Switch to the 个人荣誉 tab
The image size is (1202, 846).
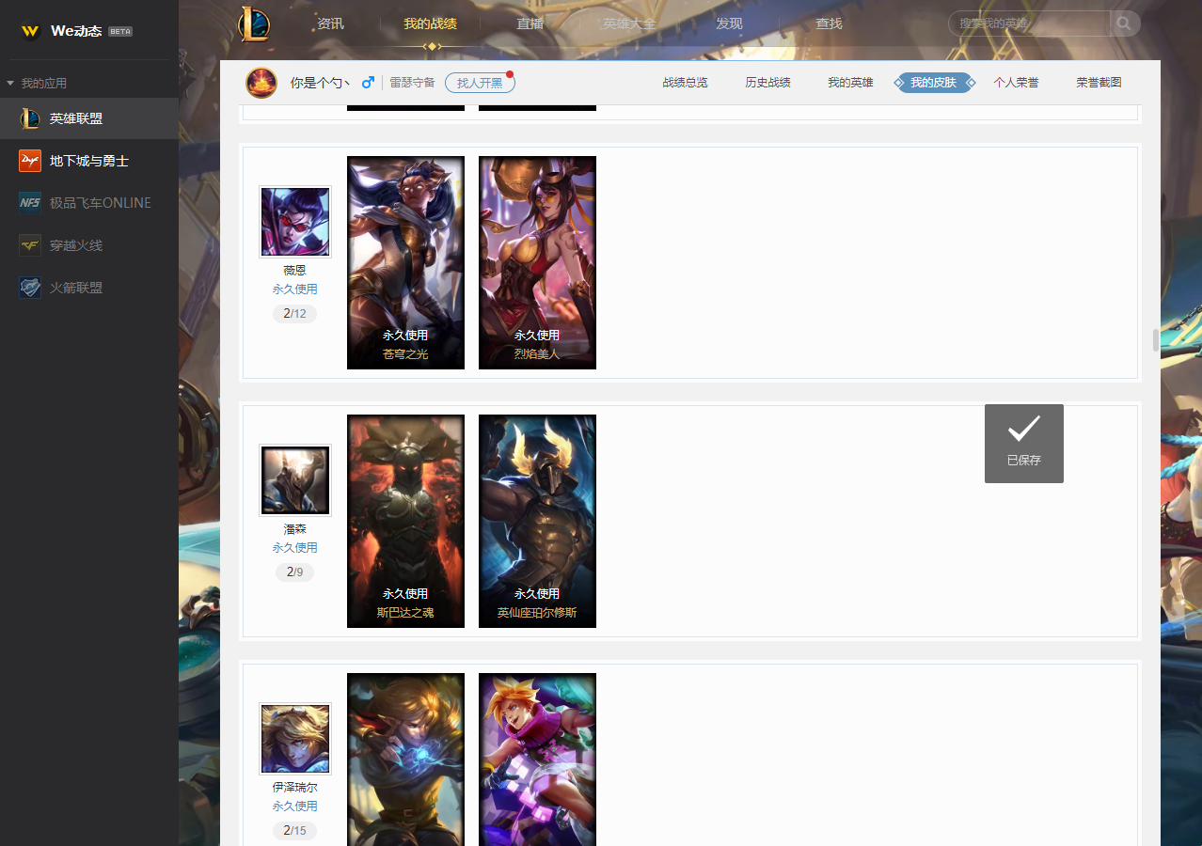pyautogui.click(x=1017, y=83)
